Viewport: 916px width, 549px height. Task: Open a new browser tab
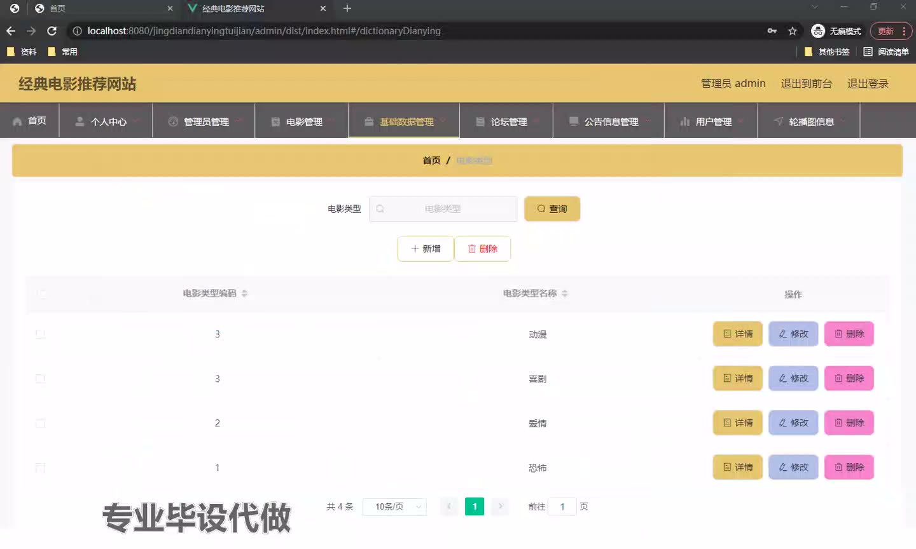pyautogui.click(x=347, y=8)
